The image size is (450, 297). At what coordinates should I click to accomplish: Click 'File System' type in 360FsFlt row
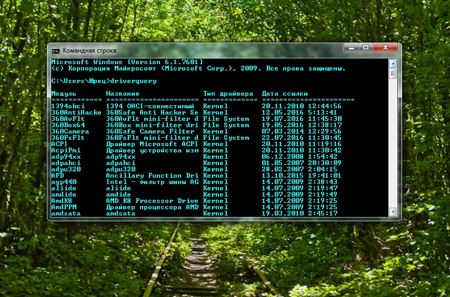(x=226, y=138)
